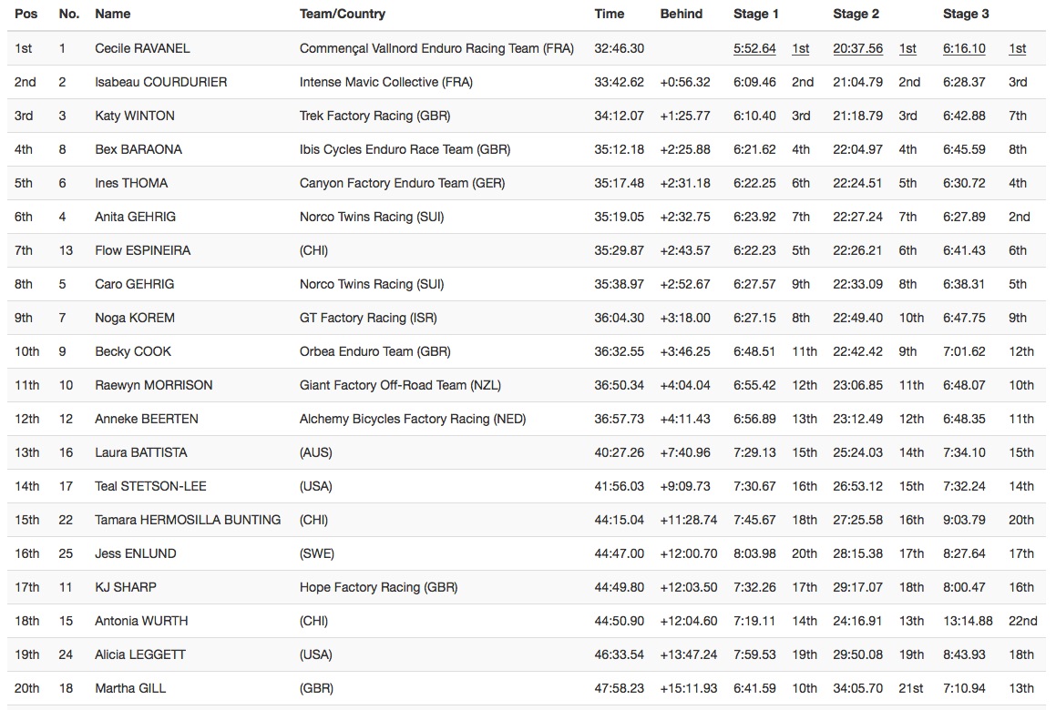Click the Bex BARAONA row name
The image size is (1056, 710).
click(138, 149)
